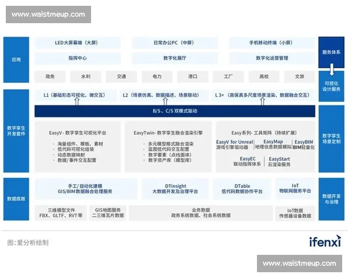Viewport: 348px width, 278px height.
Task: Choose the 政务 industry box
Action: coord(50,76)
